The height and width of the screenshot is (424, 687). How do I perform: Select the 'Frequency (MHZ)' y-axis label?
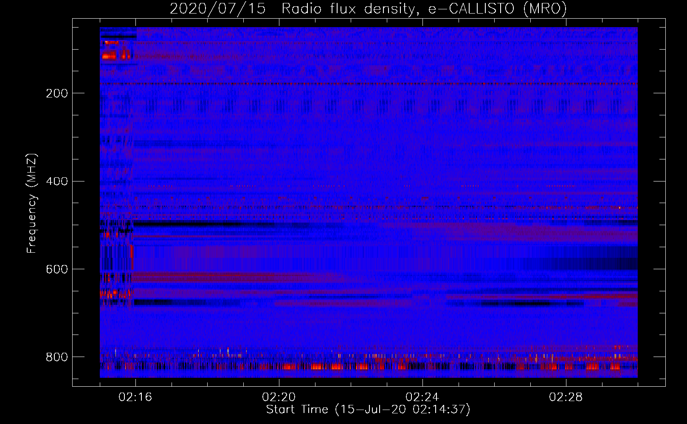tap(32, 203)
